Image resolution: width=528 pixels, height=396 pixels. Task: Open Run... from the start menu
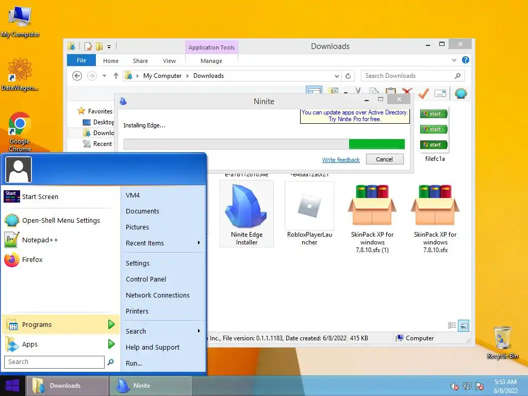tap(163, 364)
